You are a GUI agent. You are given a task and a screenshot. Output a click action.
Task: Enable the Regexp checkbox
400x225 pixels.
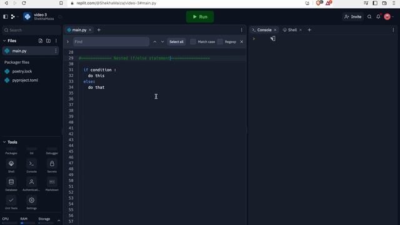(x=220, y=42)
